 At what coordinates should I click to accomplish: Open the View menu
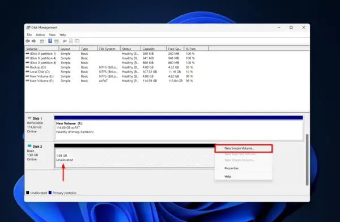pos(52,35)
